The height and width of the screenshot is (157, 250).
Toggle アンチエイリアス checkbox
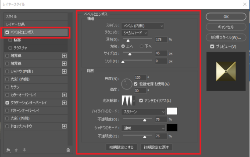pos(141,101)
